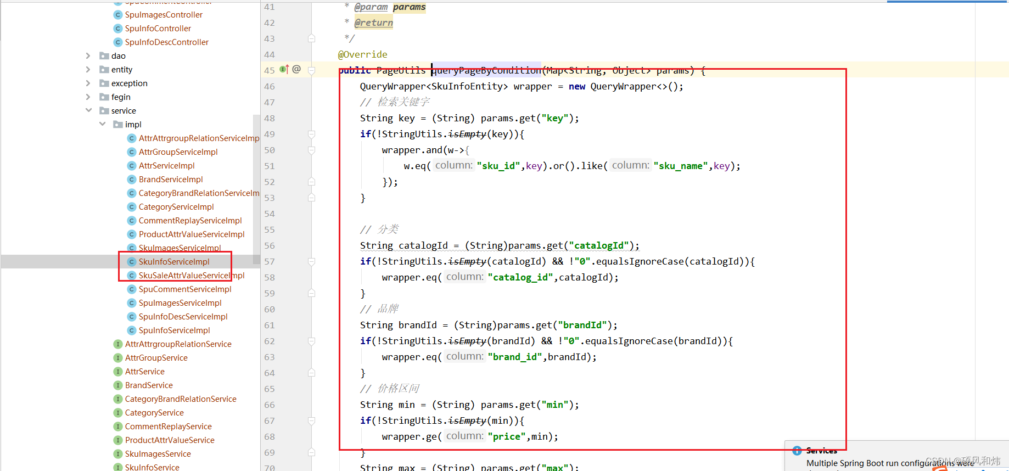
Task: Open CategoryBrandRelationServiceImpl class
Action: 199,193
